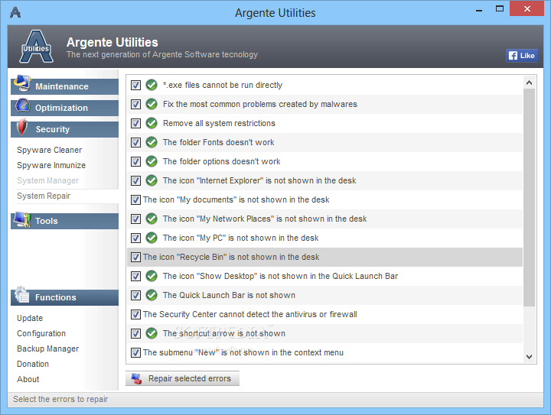
Task: Expand the Optimization section
Action: click(64, 108)
